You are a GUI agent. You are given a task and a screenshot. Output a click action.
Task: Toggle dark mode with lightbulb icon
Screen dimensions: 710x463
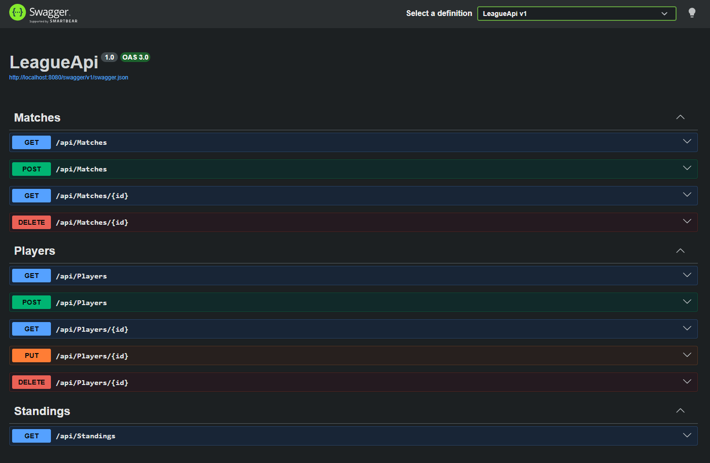click(692, 13)
